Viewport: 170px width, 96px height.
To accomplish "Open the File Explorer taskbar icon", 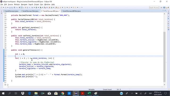I will tap(36, 93).
